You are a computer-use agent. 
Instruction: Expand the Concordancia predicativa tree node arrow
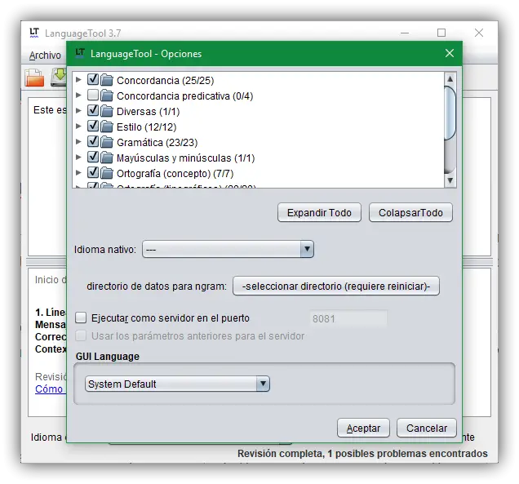(x=78, y=95)
